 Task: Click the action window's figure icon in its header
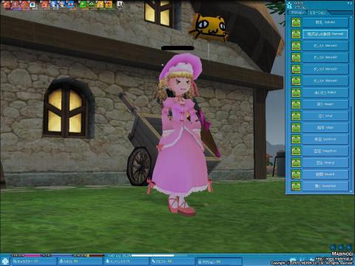click(x=290, y=5)
